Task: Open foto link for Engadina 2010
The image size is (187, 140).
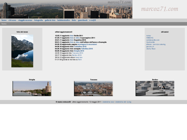Action: pyautogui.click(x=72, y=40)
